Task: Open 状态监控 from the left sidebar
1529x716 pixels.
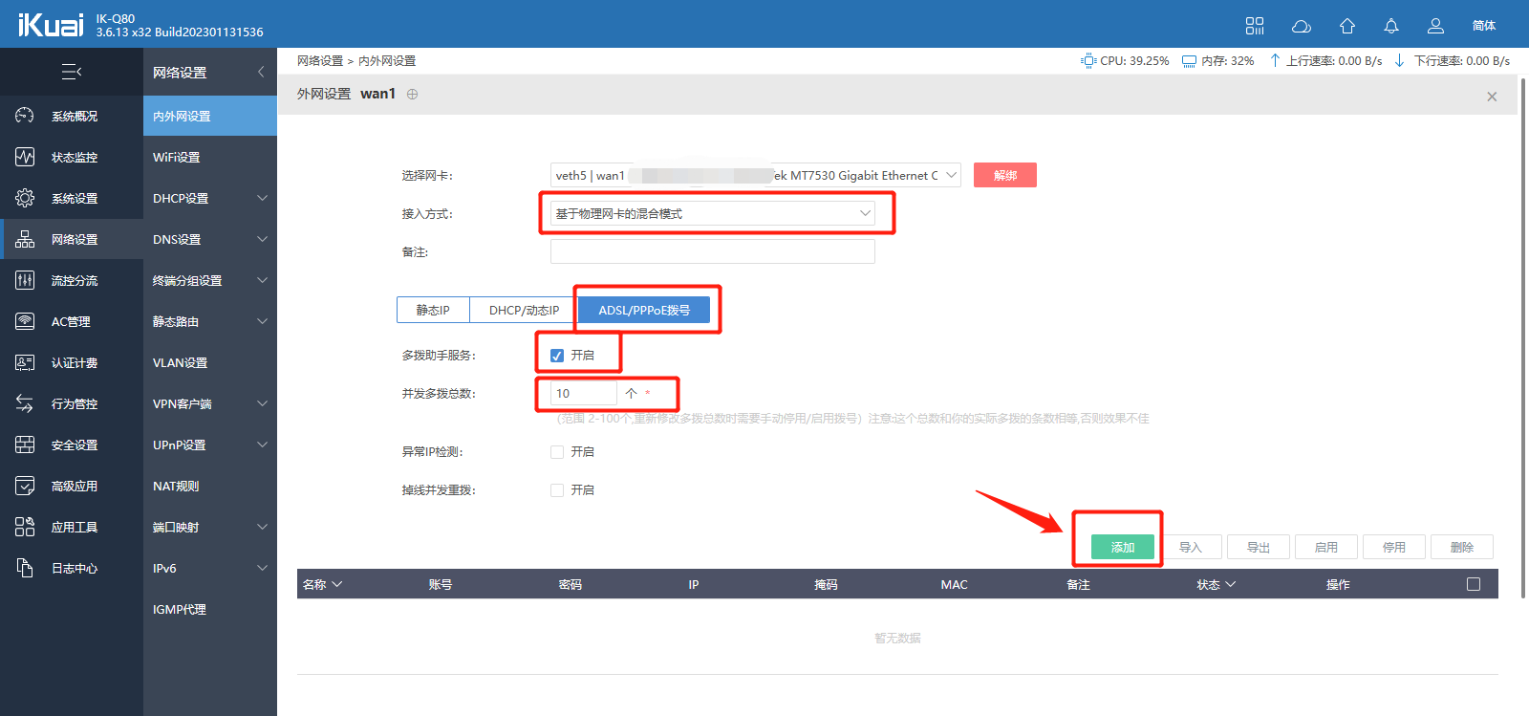Action: click(x=73, y=157)
